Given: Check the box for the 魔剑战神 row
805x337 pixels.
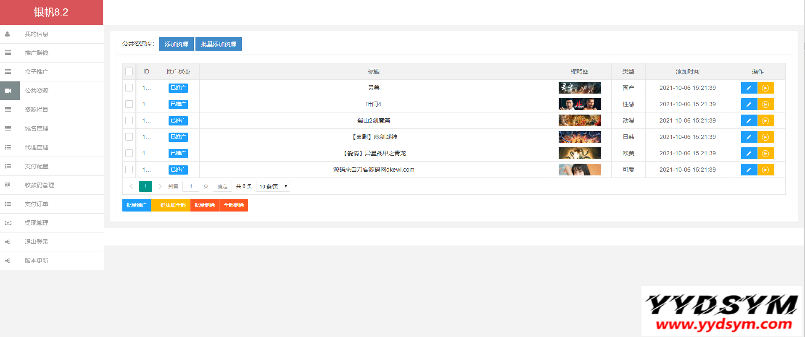Looking at the screenshot, I should coord(129,137).
